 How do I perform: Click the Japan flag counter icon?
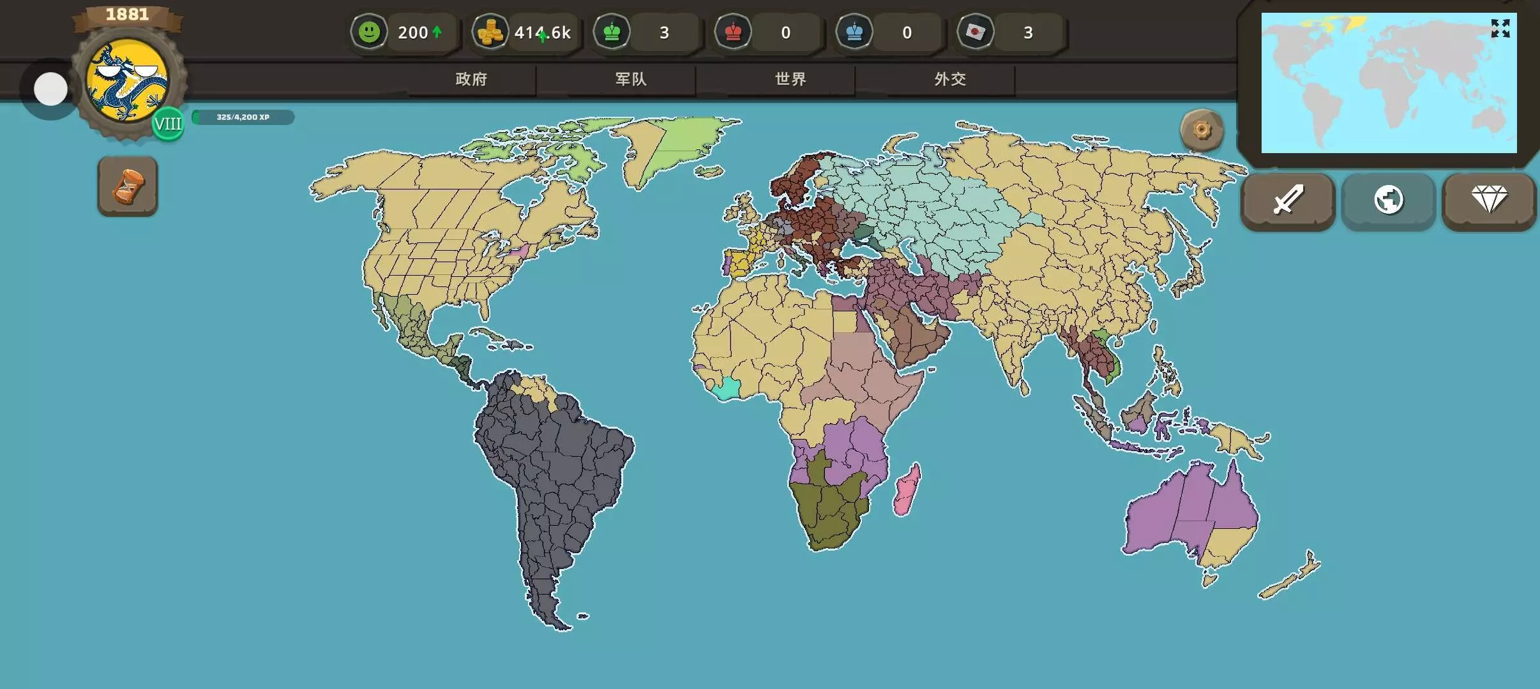point(976,32)
